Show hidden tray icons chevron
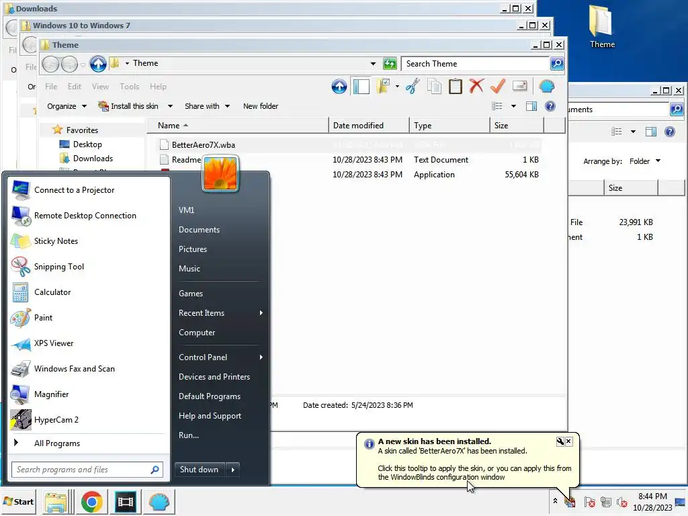Image resolution: width=688 pixels, height=516 pixels. coord(555,501)
